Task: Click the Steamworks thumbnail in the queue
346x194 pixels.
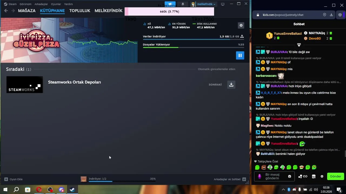Action: [25, 85]
